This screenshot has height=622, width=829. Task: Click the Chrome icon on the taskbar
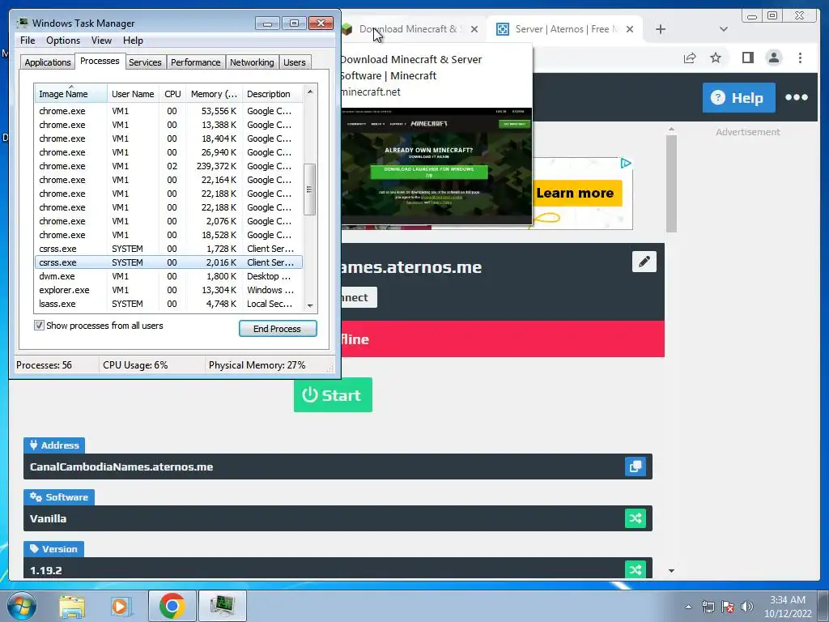pos(172,606)
